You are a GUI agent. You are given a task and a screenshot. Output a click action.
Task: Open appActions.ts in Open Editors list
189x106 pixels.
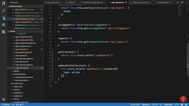(21, 28)
